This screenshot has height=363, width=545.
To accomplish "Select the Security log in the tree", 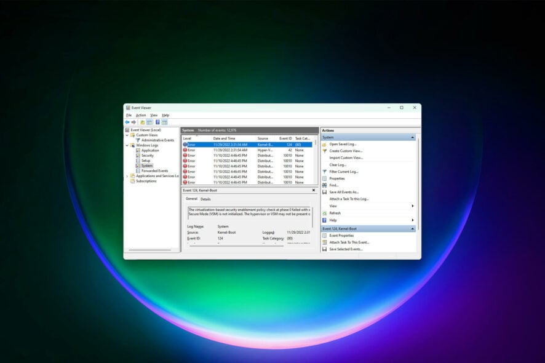I will pyautogui.click(x=148, y=156).
